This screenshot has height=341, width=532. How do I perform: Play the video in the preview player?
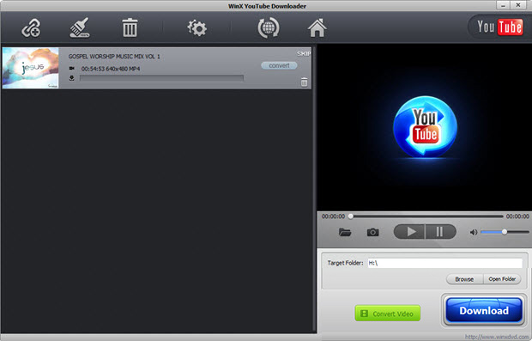click(409, 232)
